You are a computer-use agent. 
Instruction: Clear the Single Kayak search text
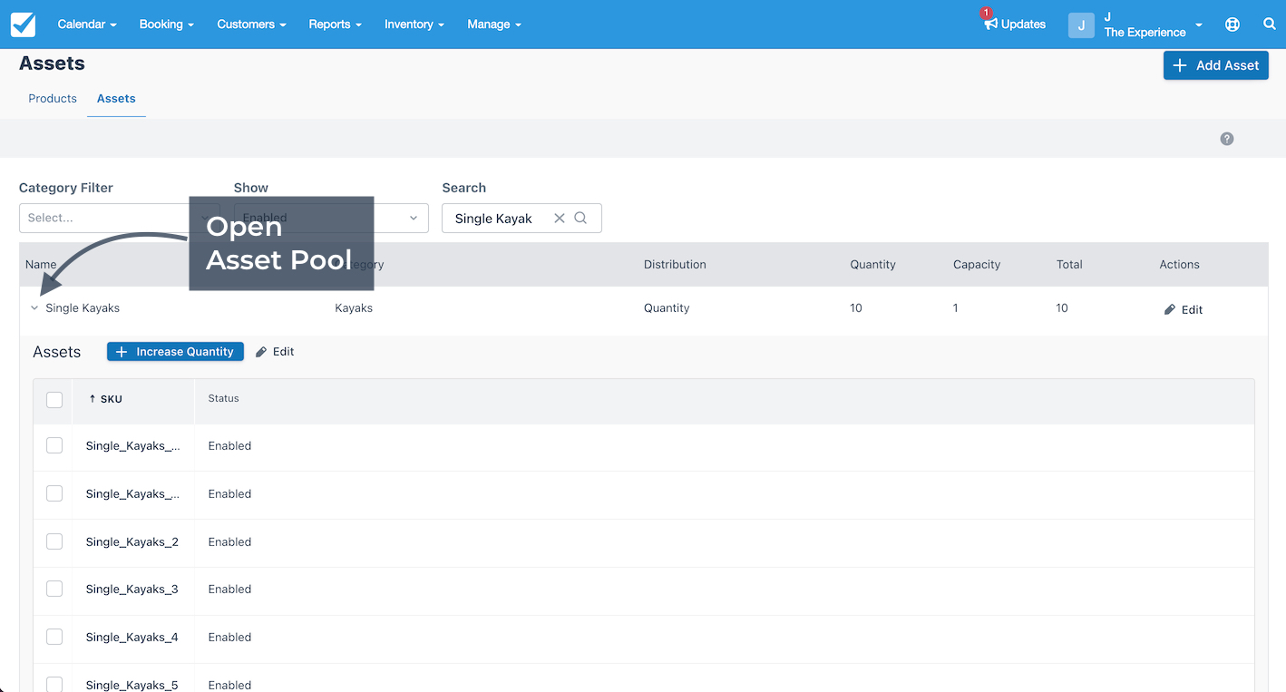pyautogui.click(x=560, y=218)
